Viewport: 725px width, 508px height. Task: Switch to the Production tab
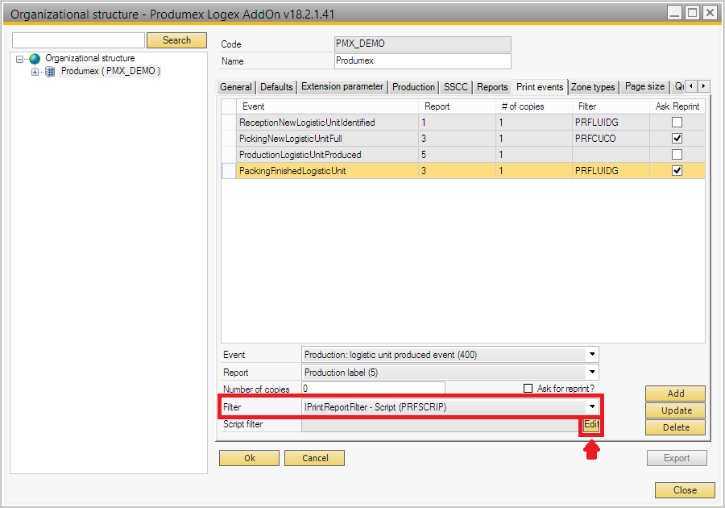(x=413, y=87)
